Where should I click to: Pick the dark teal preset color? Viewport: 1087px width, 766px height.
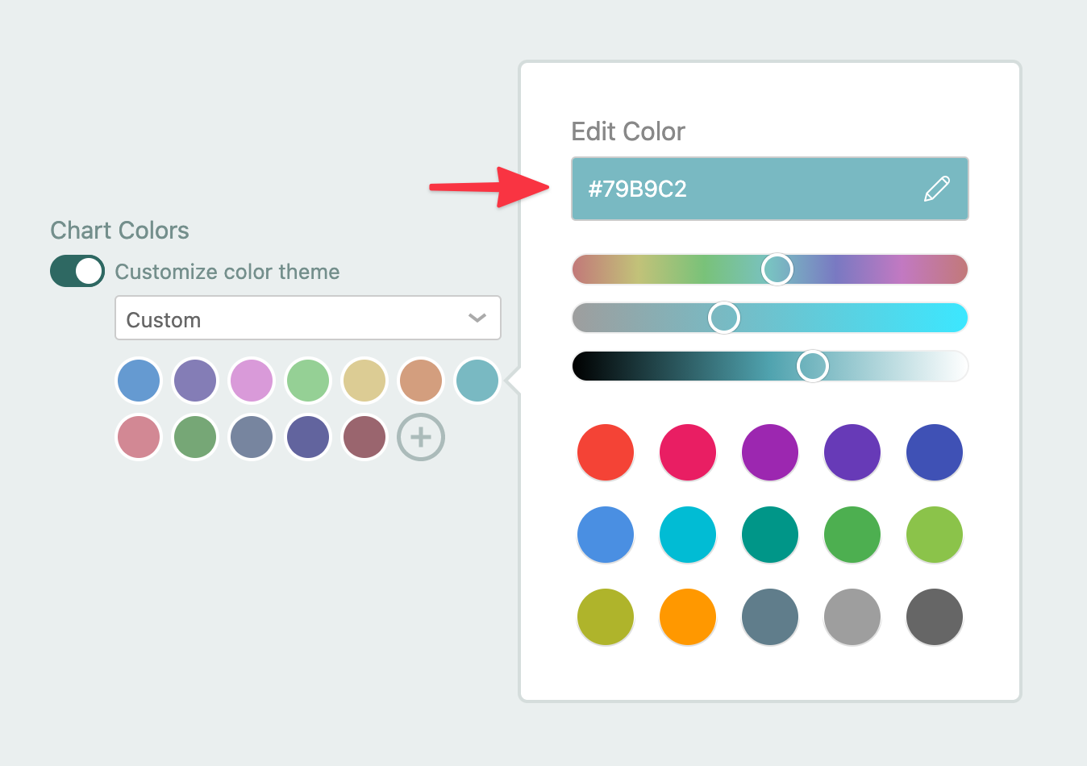coord(770,535)
